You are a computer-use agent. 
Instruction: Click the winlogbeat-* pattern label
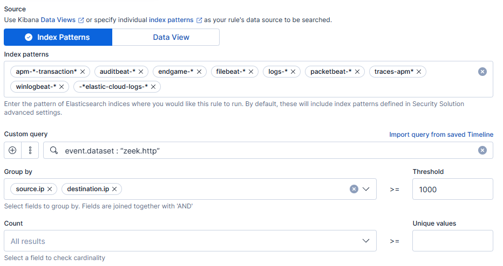click(x=36, y=87)
